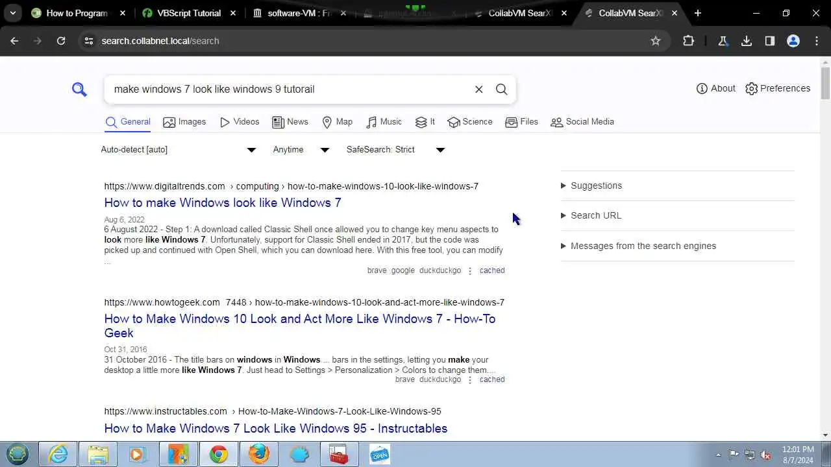Open a new browser tab
831x467 pixels.
point(698,13)
